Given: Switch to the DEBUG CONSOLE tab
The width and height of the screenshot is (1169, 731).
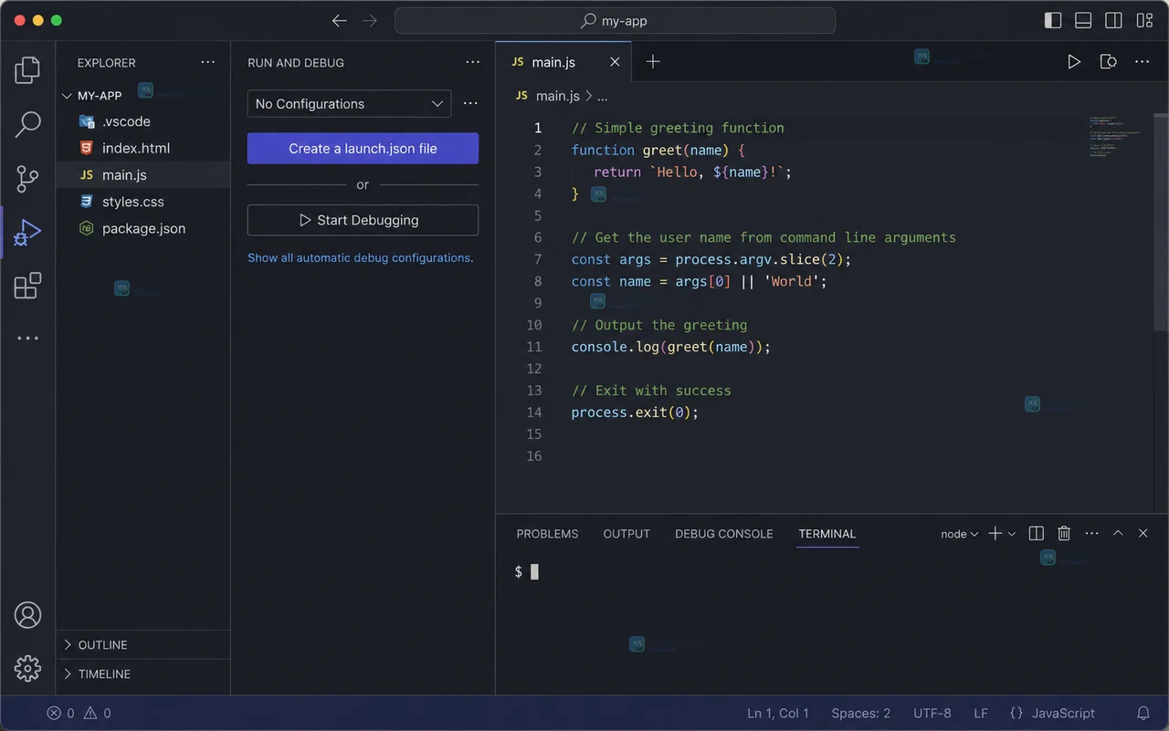Looking at the screenshot, I should pos(724,534).
